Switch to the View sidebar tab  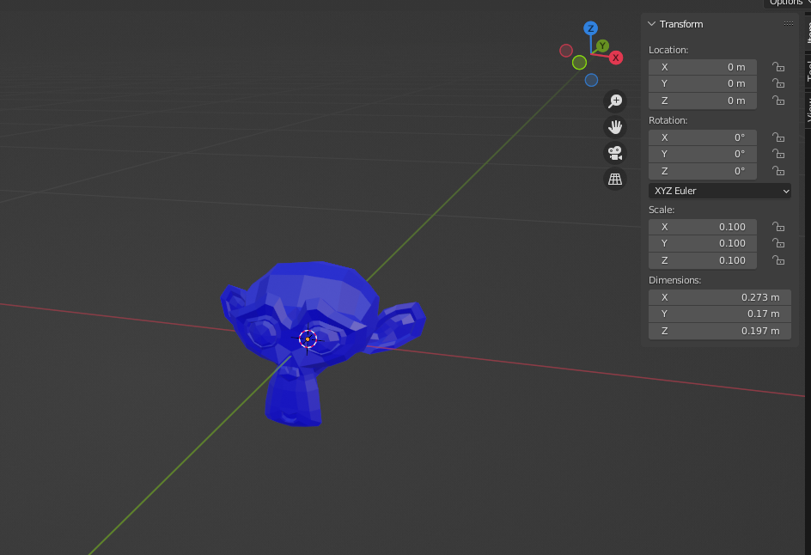pyautogui.click(x=808, y=111)
